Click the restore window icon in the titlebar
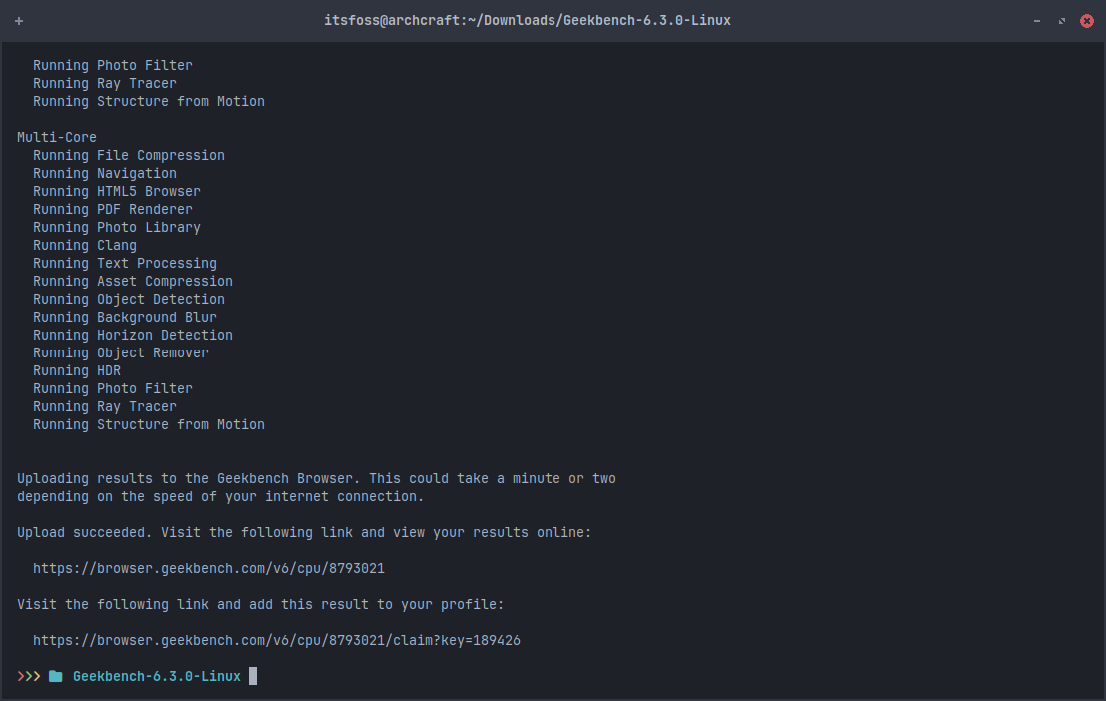Viewport: 1106px width, 701px height. (x=1061, y=20)
